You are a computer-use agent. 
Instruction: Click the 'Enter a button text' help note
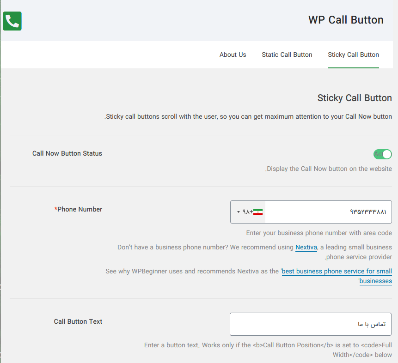pos(268,350)
